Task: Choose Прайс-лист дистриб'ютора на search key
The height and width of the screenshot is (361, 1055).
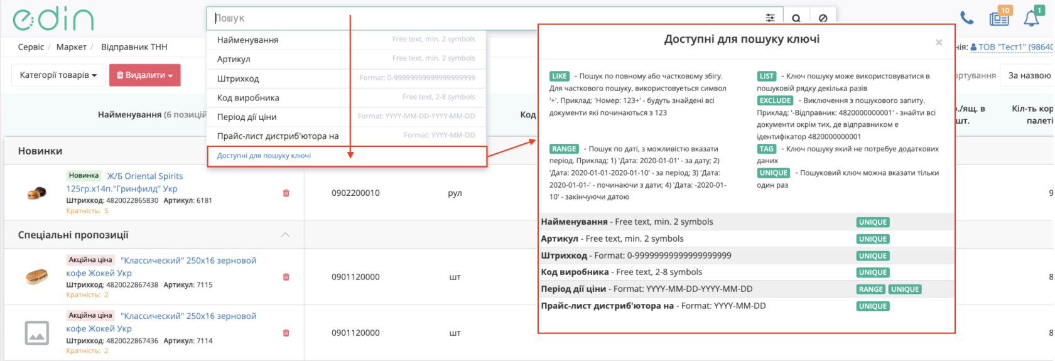Action: [347, 136]
